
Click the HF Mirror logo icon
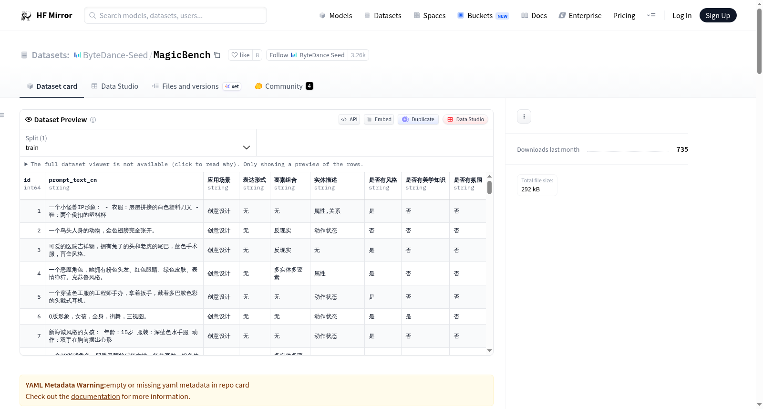[26, 16]
